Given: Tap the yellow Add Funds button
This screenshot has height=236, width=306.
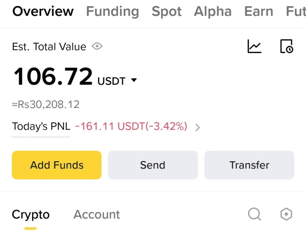Looking at the screenshot, I should pyautogui.click(x=57, y=165).
